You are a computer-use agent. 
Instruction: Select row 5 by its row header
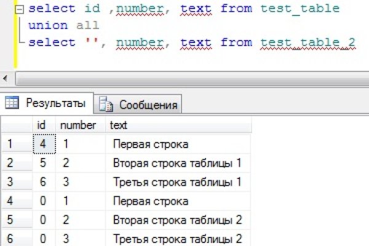pos(16,220)
